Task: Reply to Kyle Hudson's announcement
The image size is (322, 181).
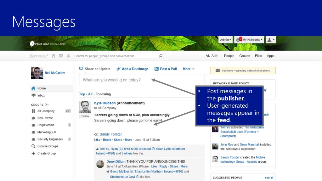Action: pyautogui.click(x=107, y=140)
